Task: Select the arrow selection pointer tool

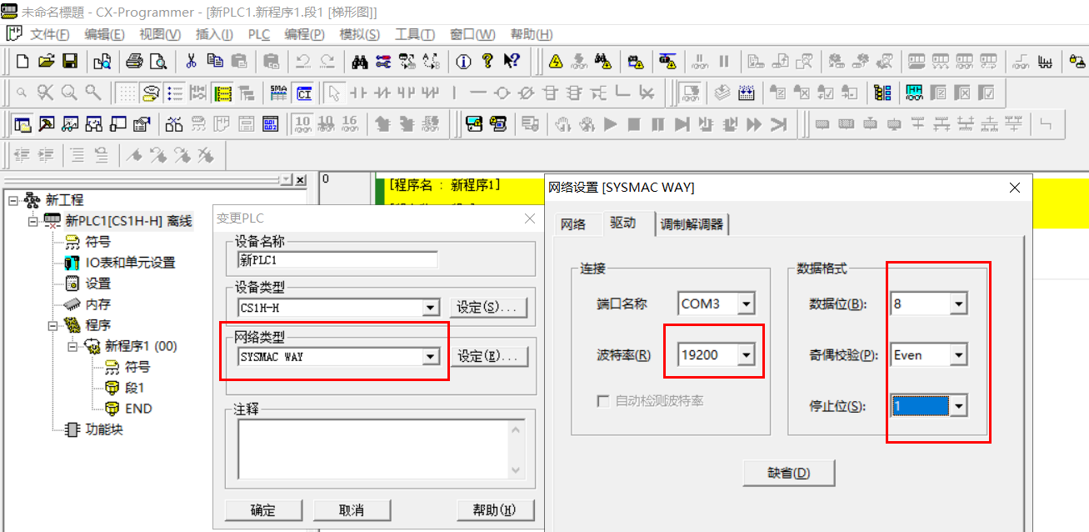Action: click(333, 92)
